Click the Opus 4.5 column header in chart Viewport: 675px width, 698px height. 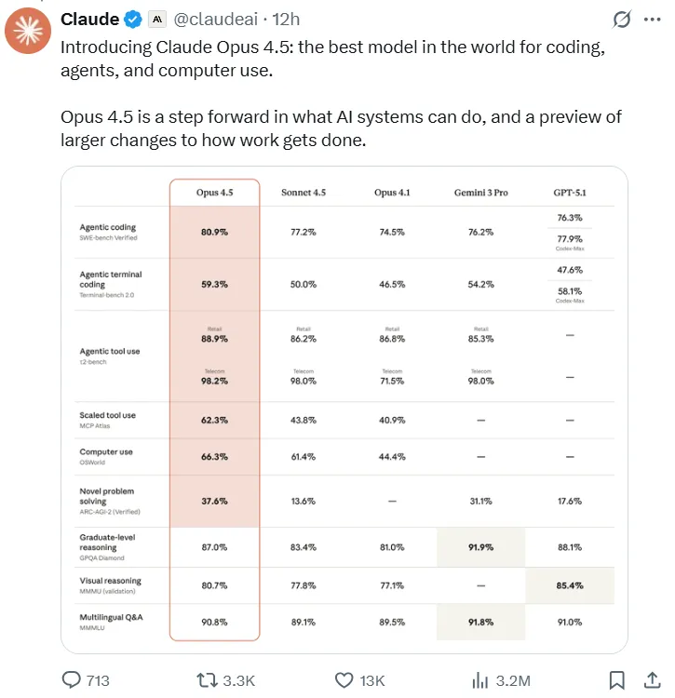pos(213,193)
